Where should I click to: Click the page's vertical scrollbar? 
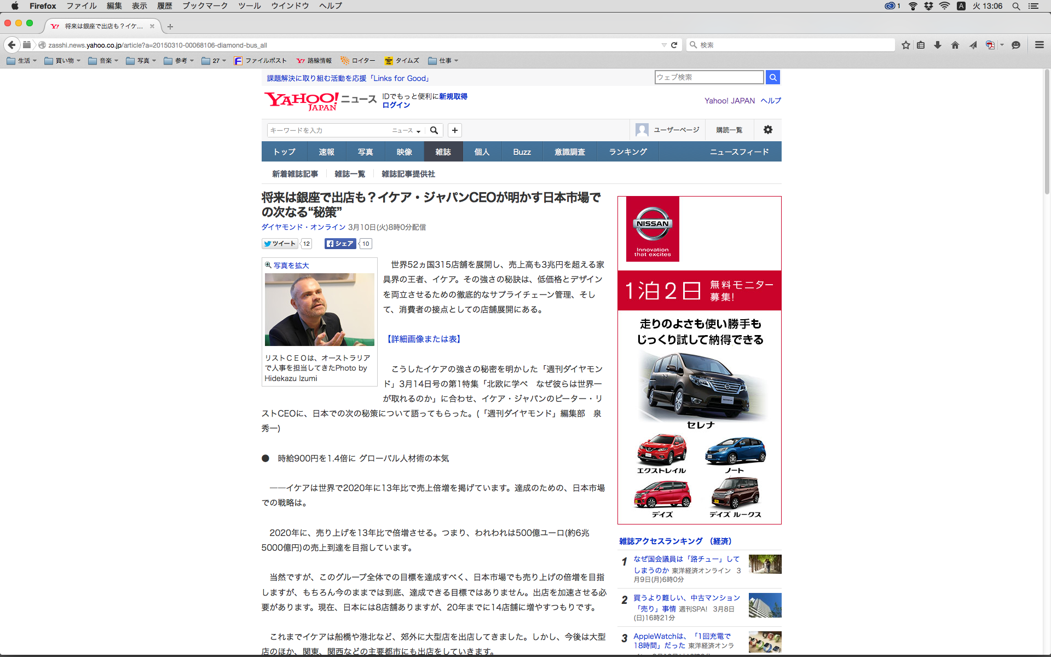point(1047,131)
